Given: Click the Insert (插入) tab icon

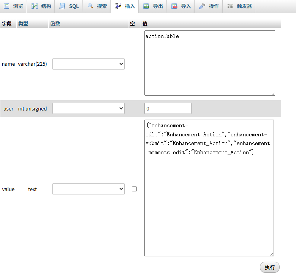Looking at the screenshot, I should [x=118, y=6].
